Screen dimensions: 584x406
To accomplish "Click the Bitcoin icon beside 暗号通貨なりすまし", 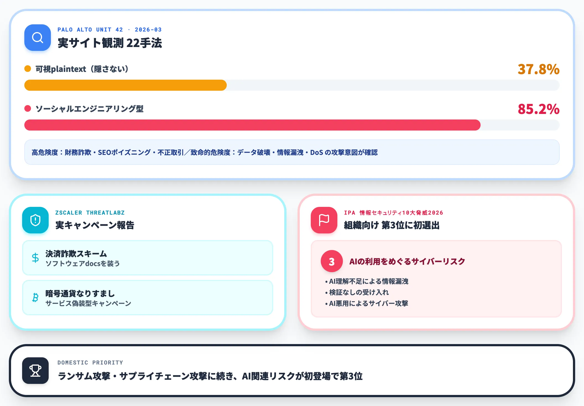I will [35, 298].
